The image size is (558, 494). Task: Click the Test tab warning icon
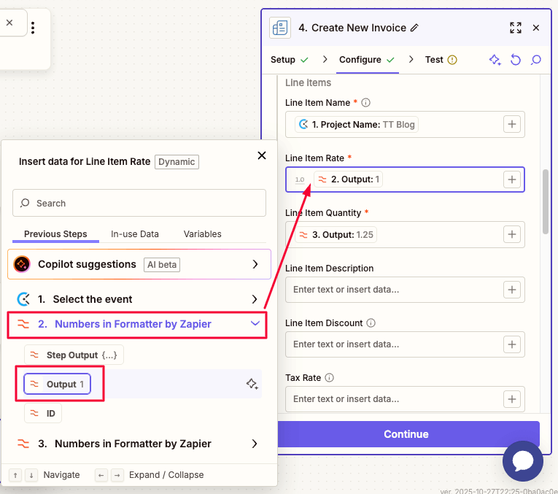coord(452,59)
